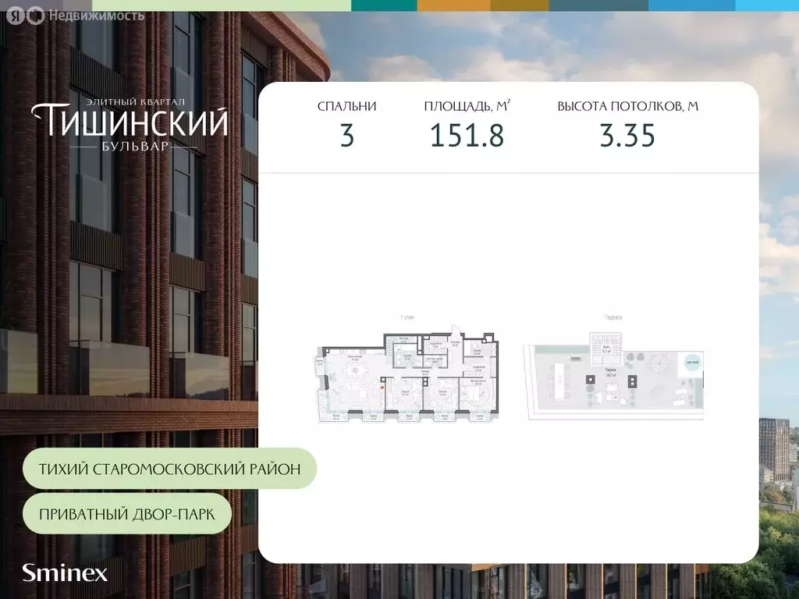Viewport: 799px width, 599px height.
Task: Click "Приватный двор-парк" badge
Action: coord(127,514)
